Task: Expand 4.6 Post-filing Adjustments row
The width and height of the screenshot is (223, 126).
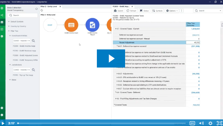Action: tap(116, 99)
